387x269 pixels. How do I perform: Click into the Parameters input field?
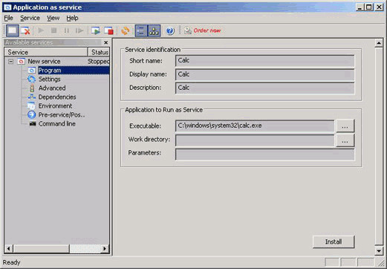pos(264,155)
